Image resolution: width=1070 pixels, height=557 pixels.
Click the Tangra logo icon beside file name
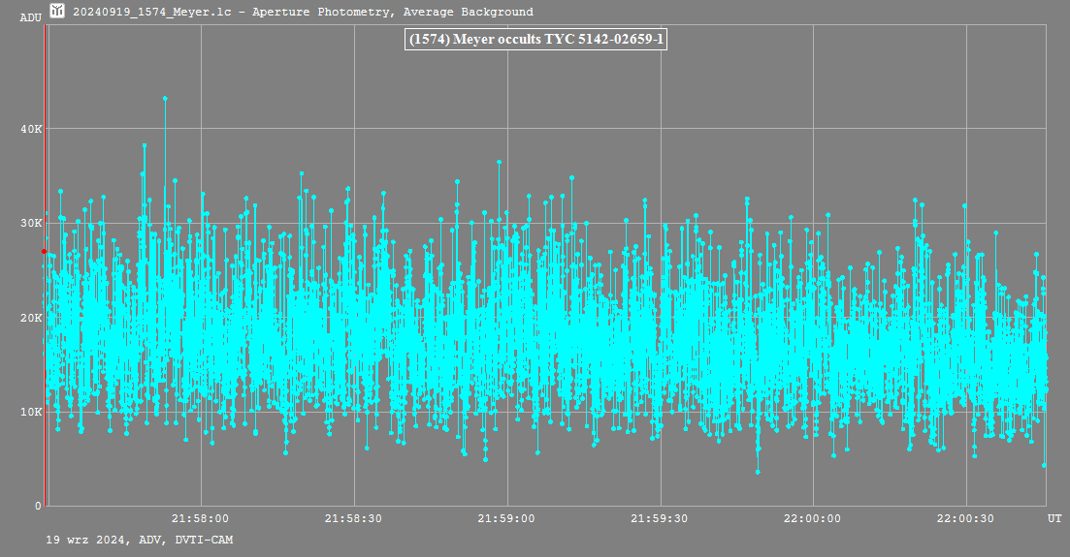pos(57,11)
